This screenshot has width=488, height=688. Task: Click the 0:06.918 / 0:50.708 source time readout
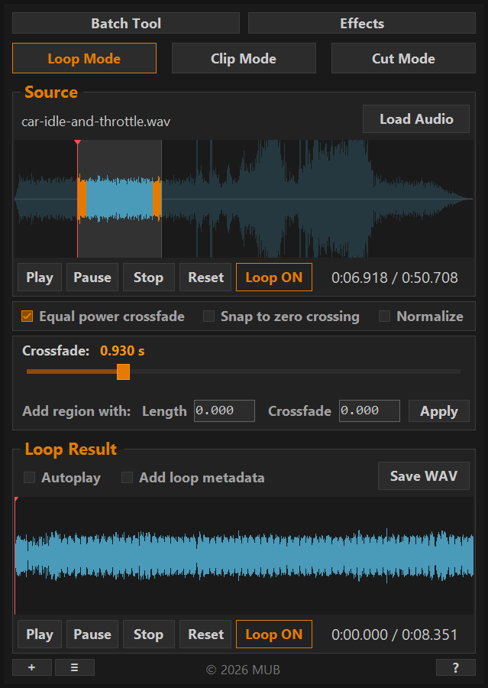(x=395, y=277)
